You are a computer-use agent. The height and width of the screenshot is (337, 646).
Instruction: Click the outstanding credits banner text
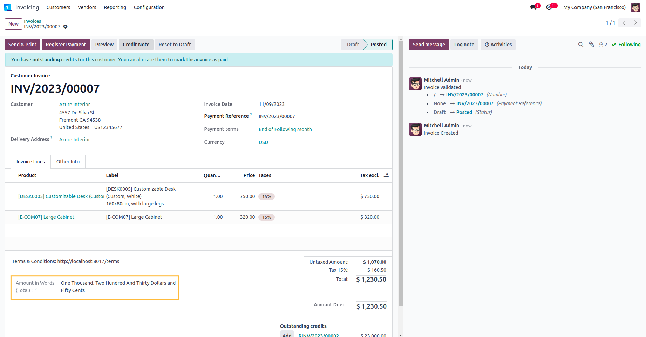point(120,60)
